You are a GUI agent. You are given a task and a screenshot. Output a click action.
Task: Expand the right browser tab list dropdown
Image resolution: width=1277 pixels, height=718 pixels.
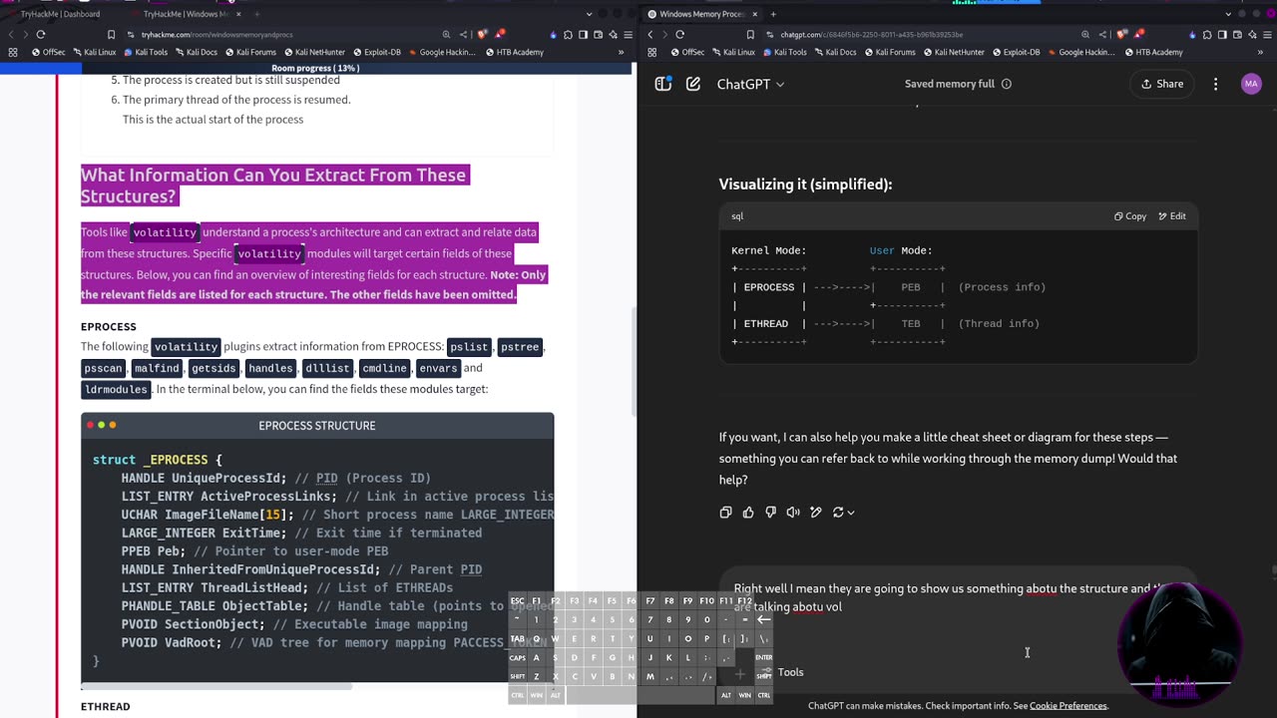coord(1229,14)
